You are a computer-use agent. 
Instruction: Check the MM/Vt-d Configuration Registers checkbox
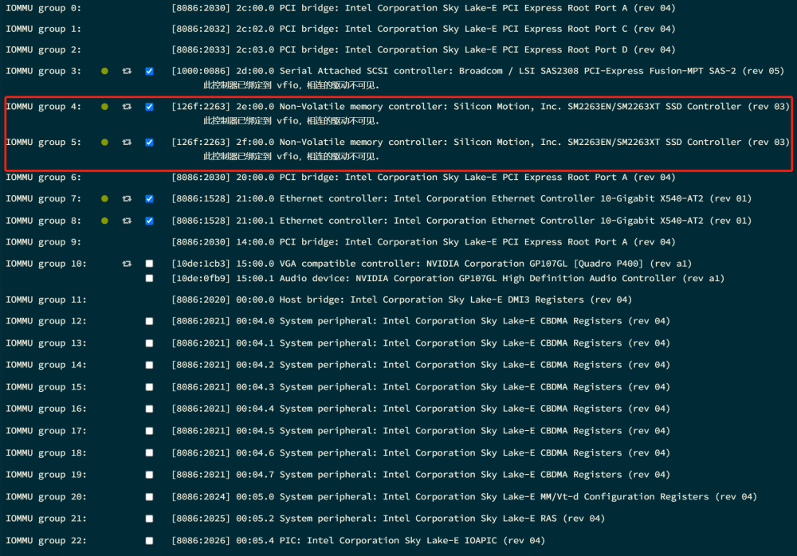point(150,497)
